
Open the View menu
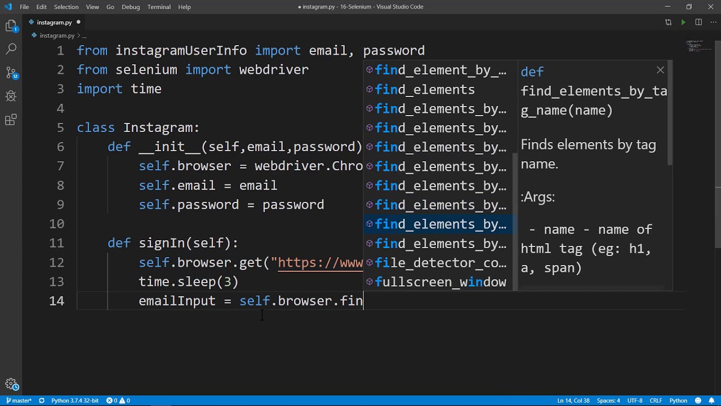click(92, 7)
